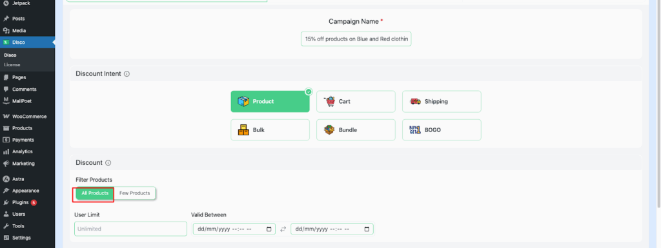Click the page vertical scrollbar
661x248 pixels.
pos(658,105)
